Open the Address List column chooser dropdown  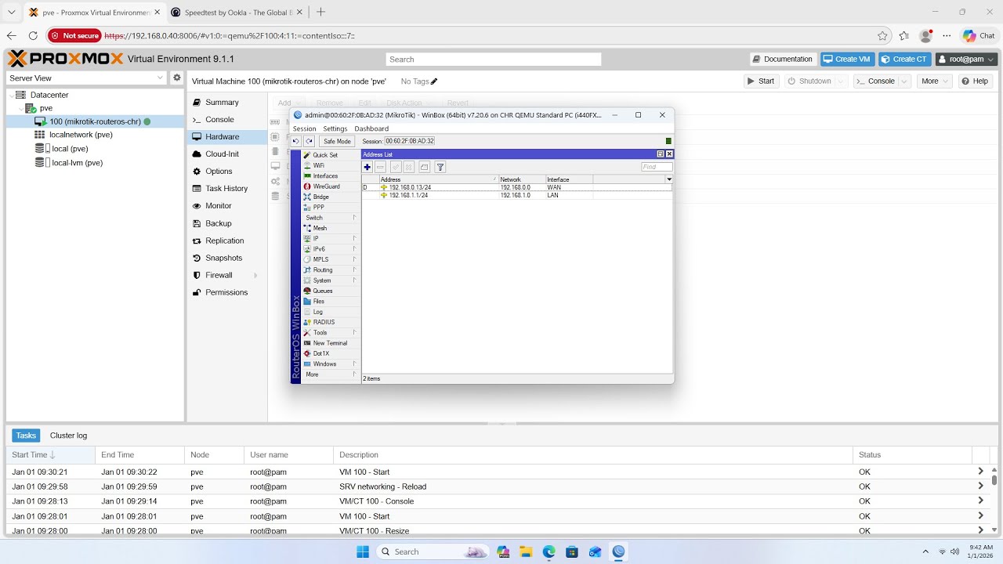[669, 179]
